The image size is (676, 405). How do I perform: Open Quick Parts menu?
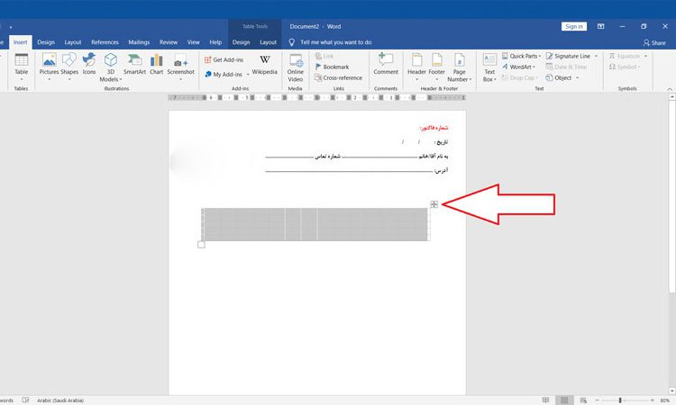[521, 56]
